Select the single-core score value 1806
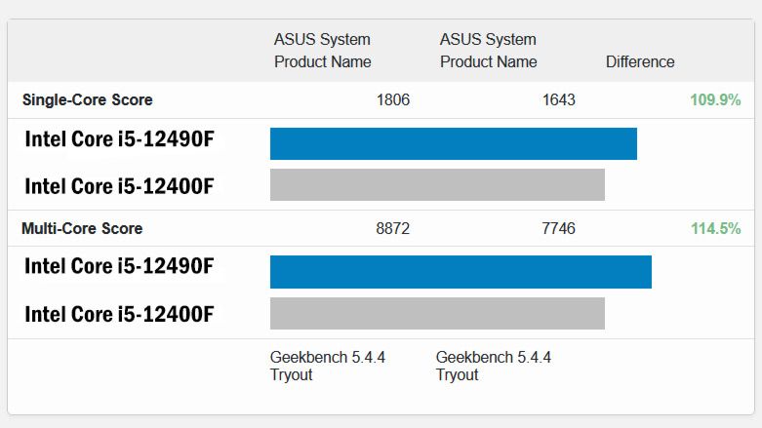The height and width of the screenshot is (428, 762). [393, 99]
